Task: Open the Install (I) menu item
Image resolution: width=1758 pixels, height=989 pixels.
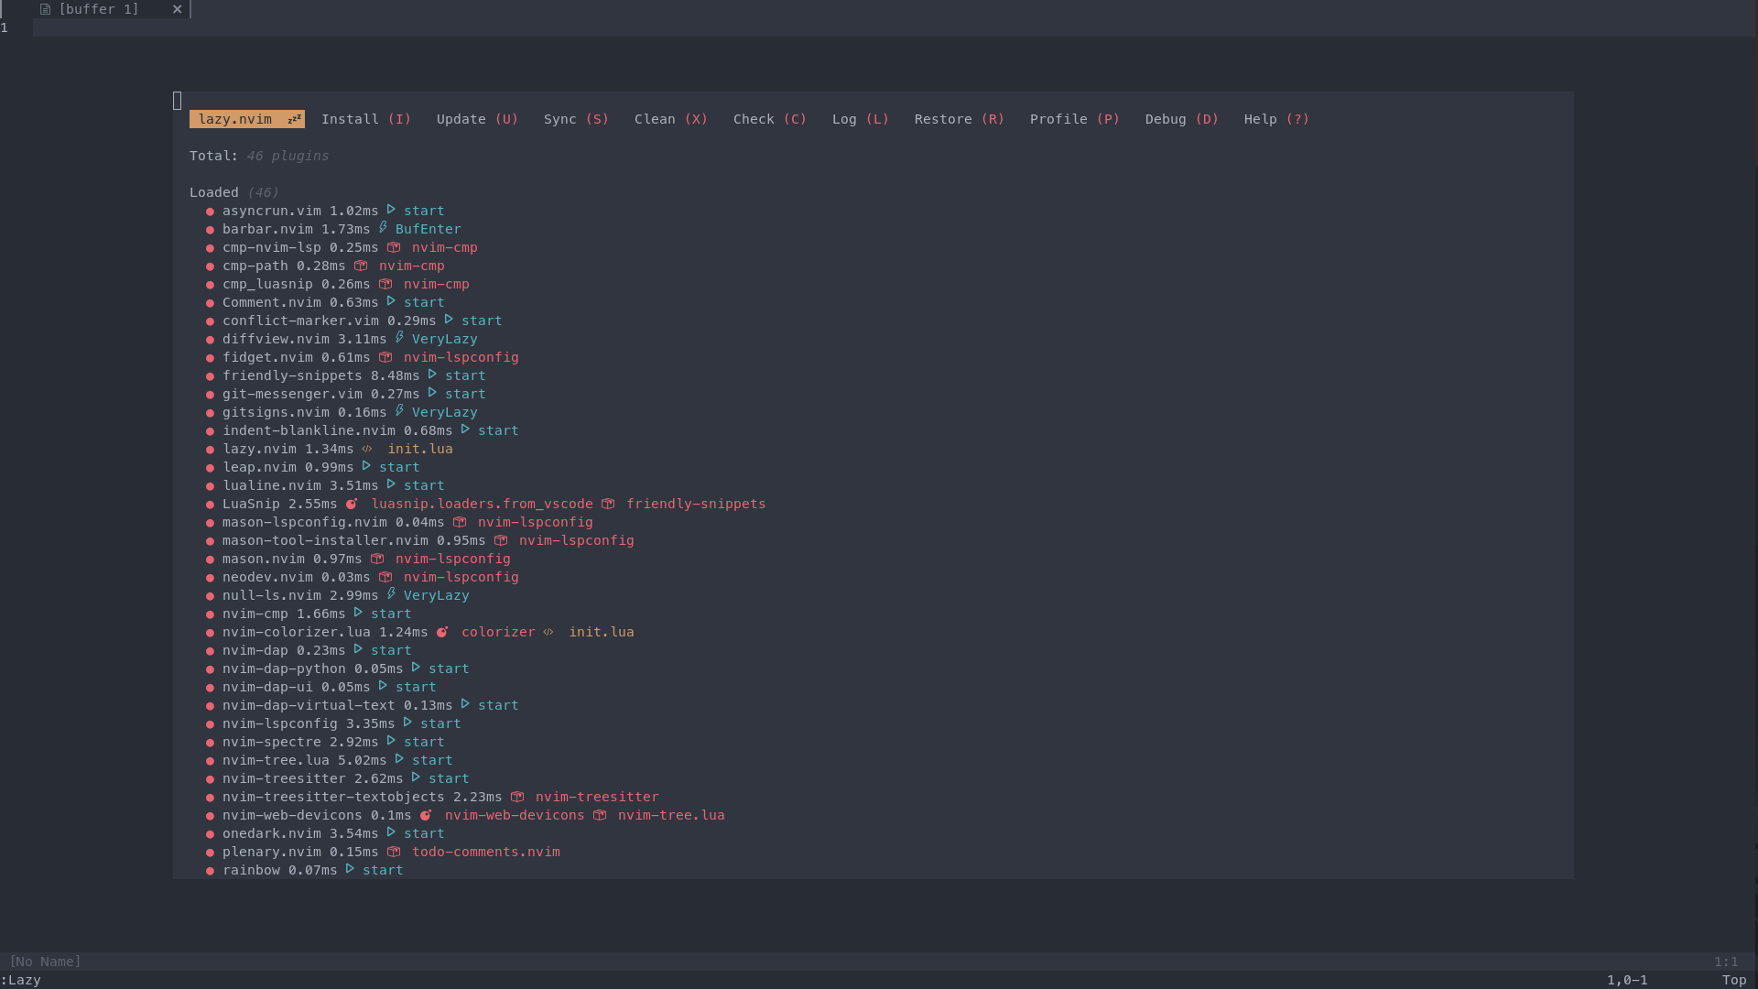Action: tap(366, 119)
